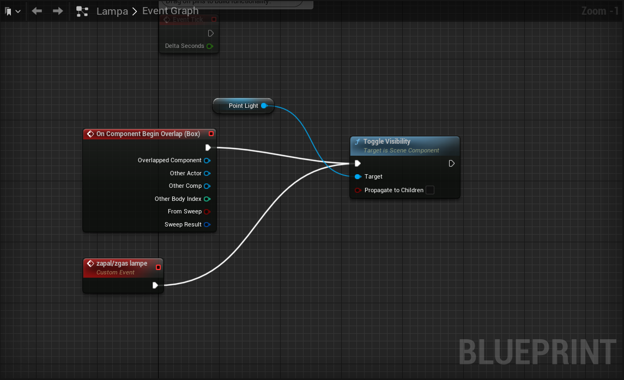Toggle Propagate to Children checkbox
This screenshot has height=380, width=624.
(x=430, y=190)
